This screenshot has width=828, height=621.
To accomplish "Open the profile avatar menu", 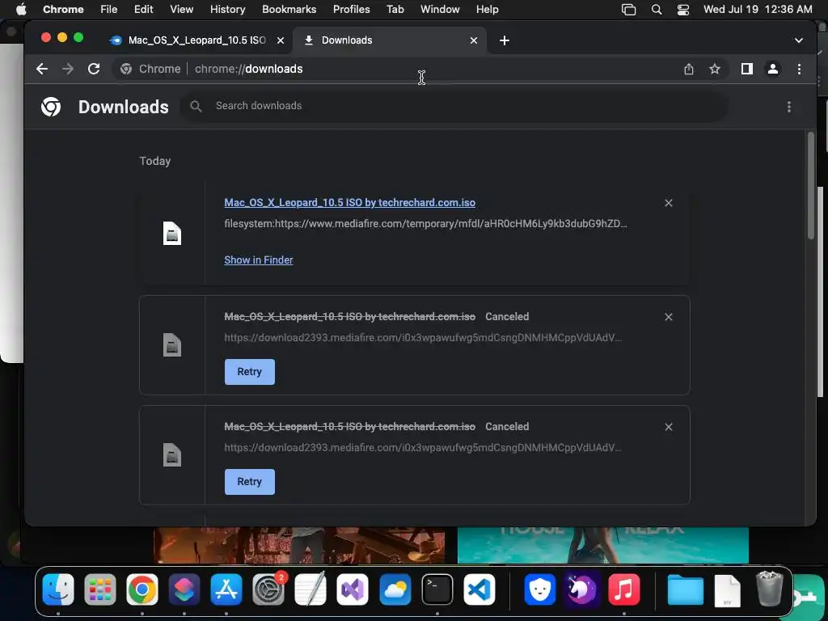I will pyautogui.click(x=772, y=69).
